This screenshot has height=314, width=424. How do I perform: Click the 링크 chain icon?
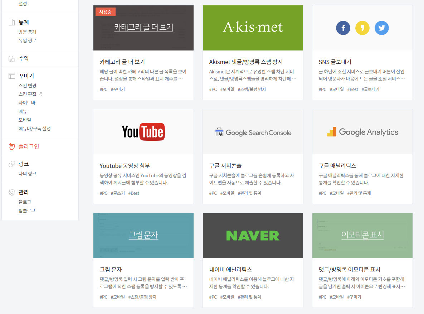11,164
